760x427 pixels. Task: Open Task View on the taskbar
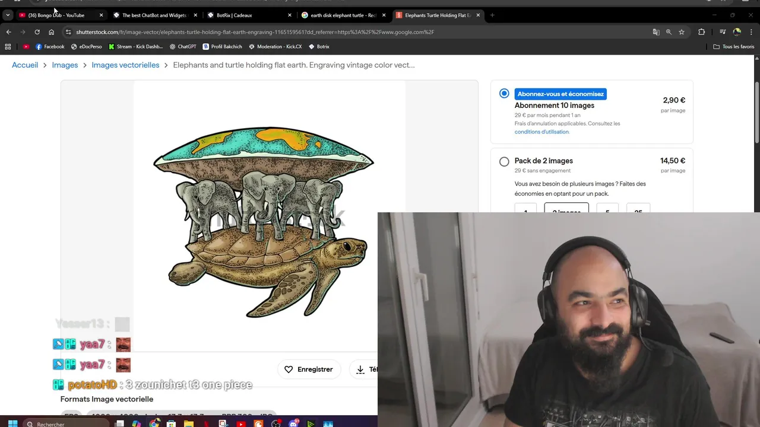(x=120, y=423)
